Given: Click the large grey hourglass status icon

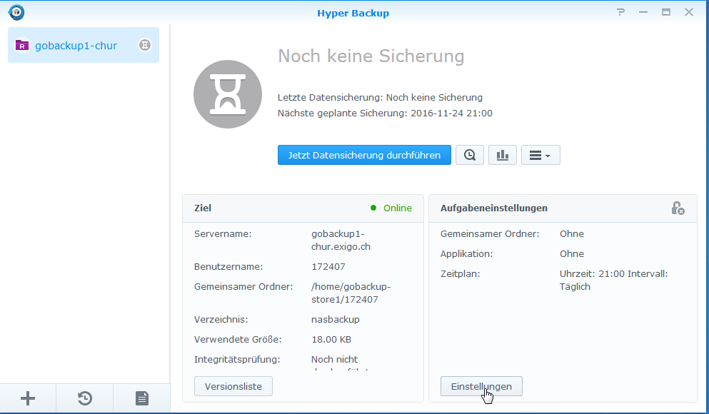Looking at the screenshot, I should pos(228,94).
